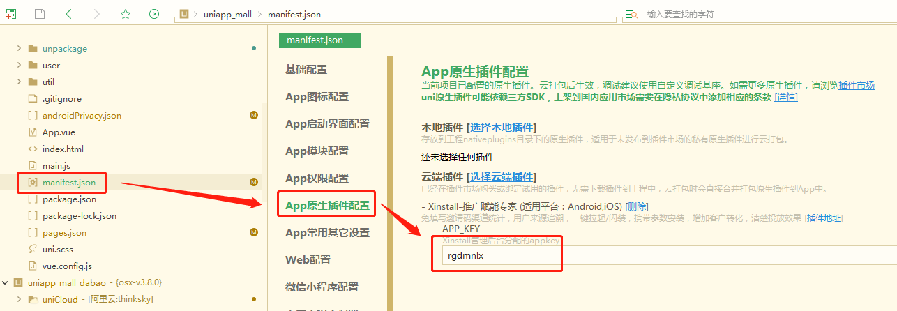Viewport: 897px width, 311px height.
Task: Collapse the uniapp_mall_dabao project
Action: [x=6, y=283]
